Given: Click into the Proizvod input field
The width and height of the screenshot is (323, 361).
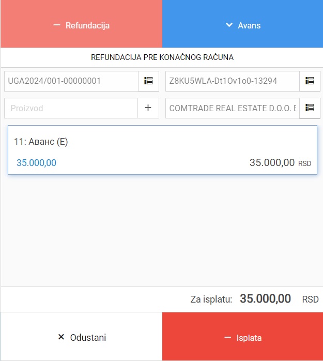Looking at the screenshot, I should 71,108.
